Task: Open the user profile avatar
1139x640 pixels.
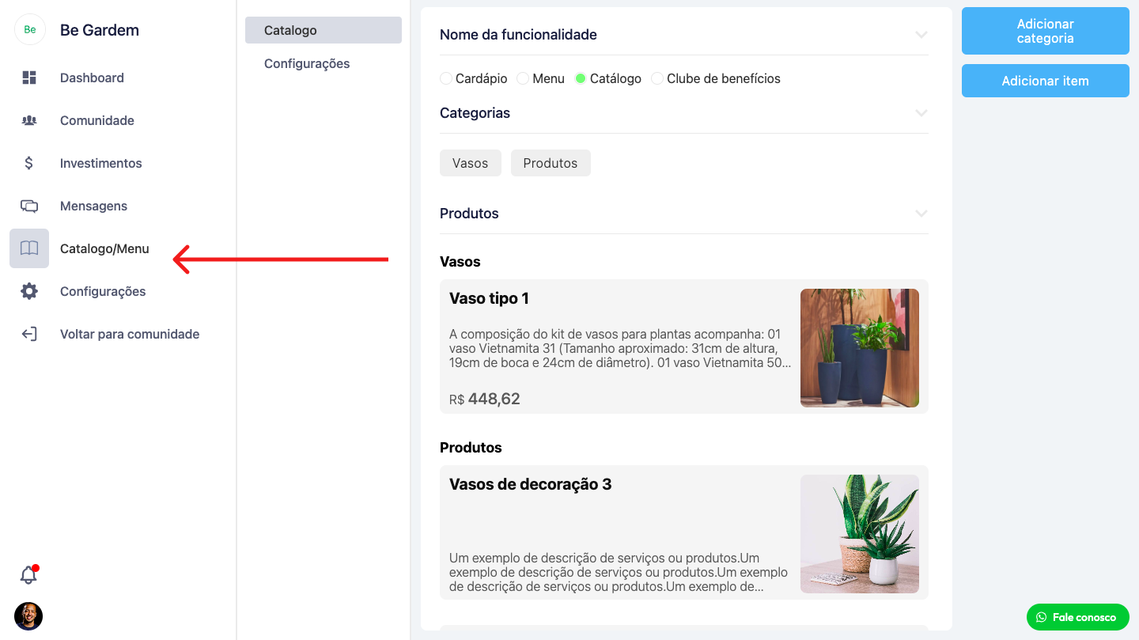Action: [28, 615]
